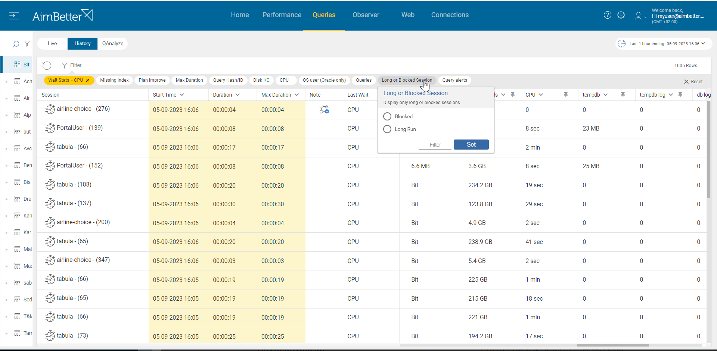The width and height of the screenshot is (717, 351).
Task: Expand the tempdb log column dropdown arrow
Action: (671, 95)
